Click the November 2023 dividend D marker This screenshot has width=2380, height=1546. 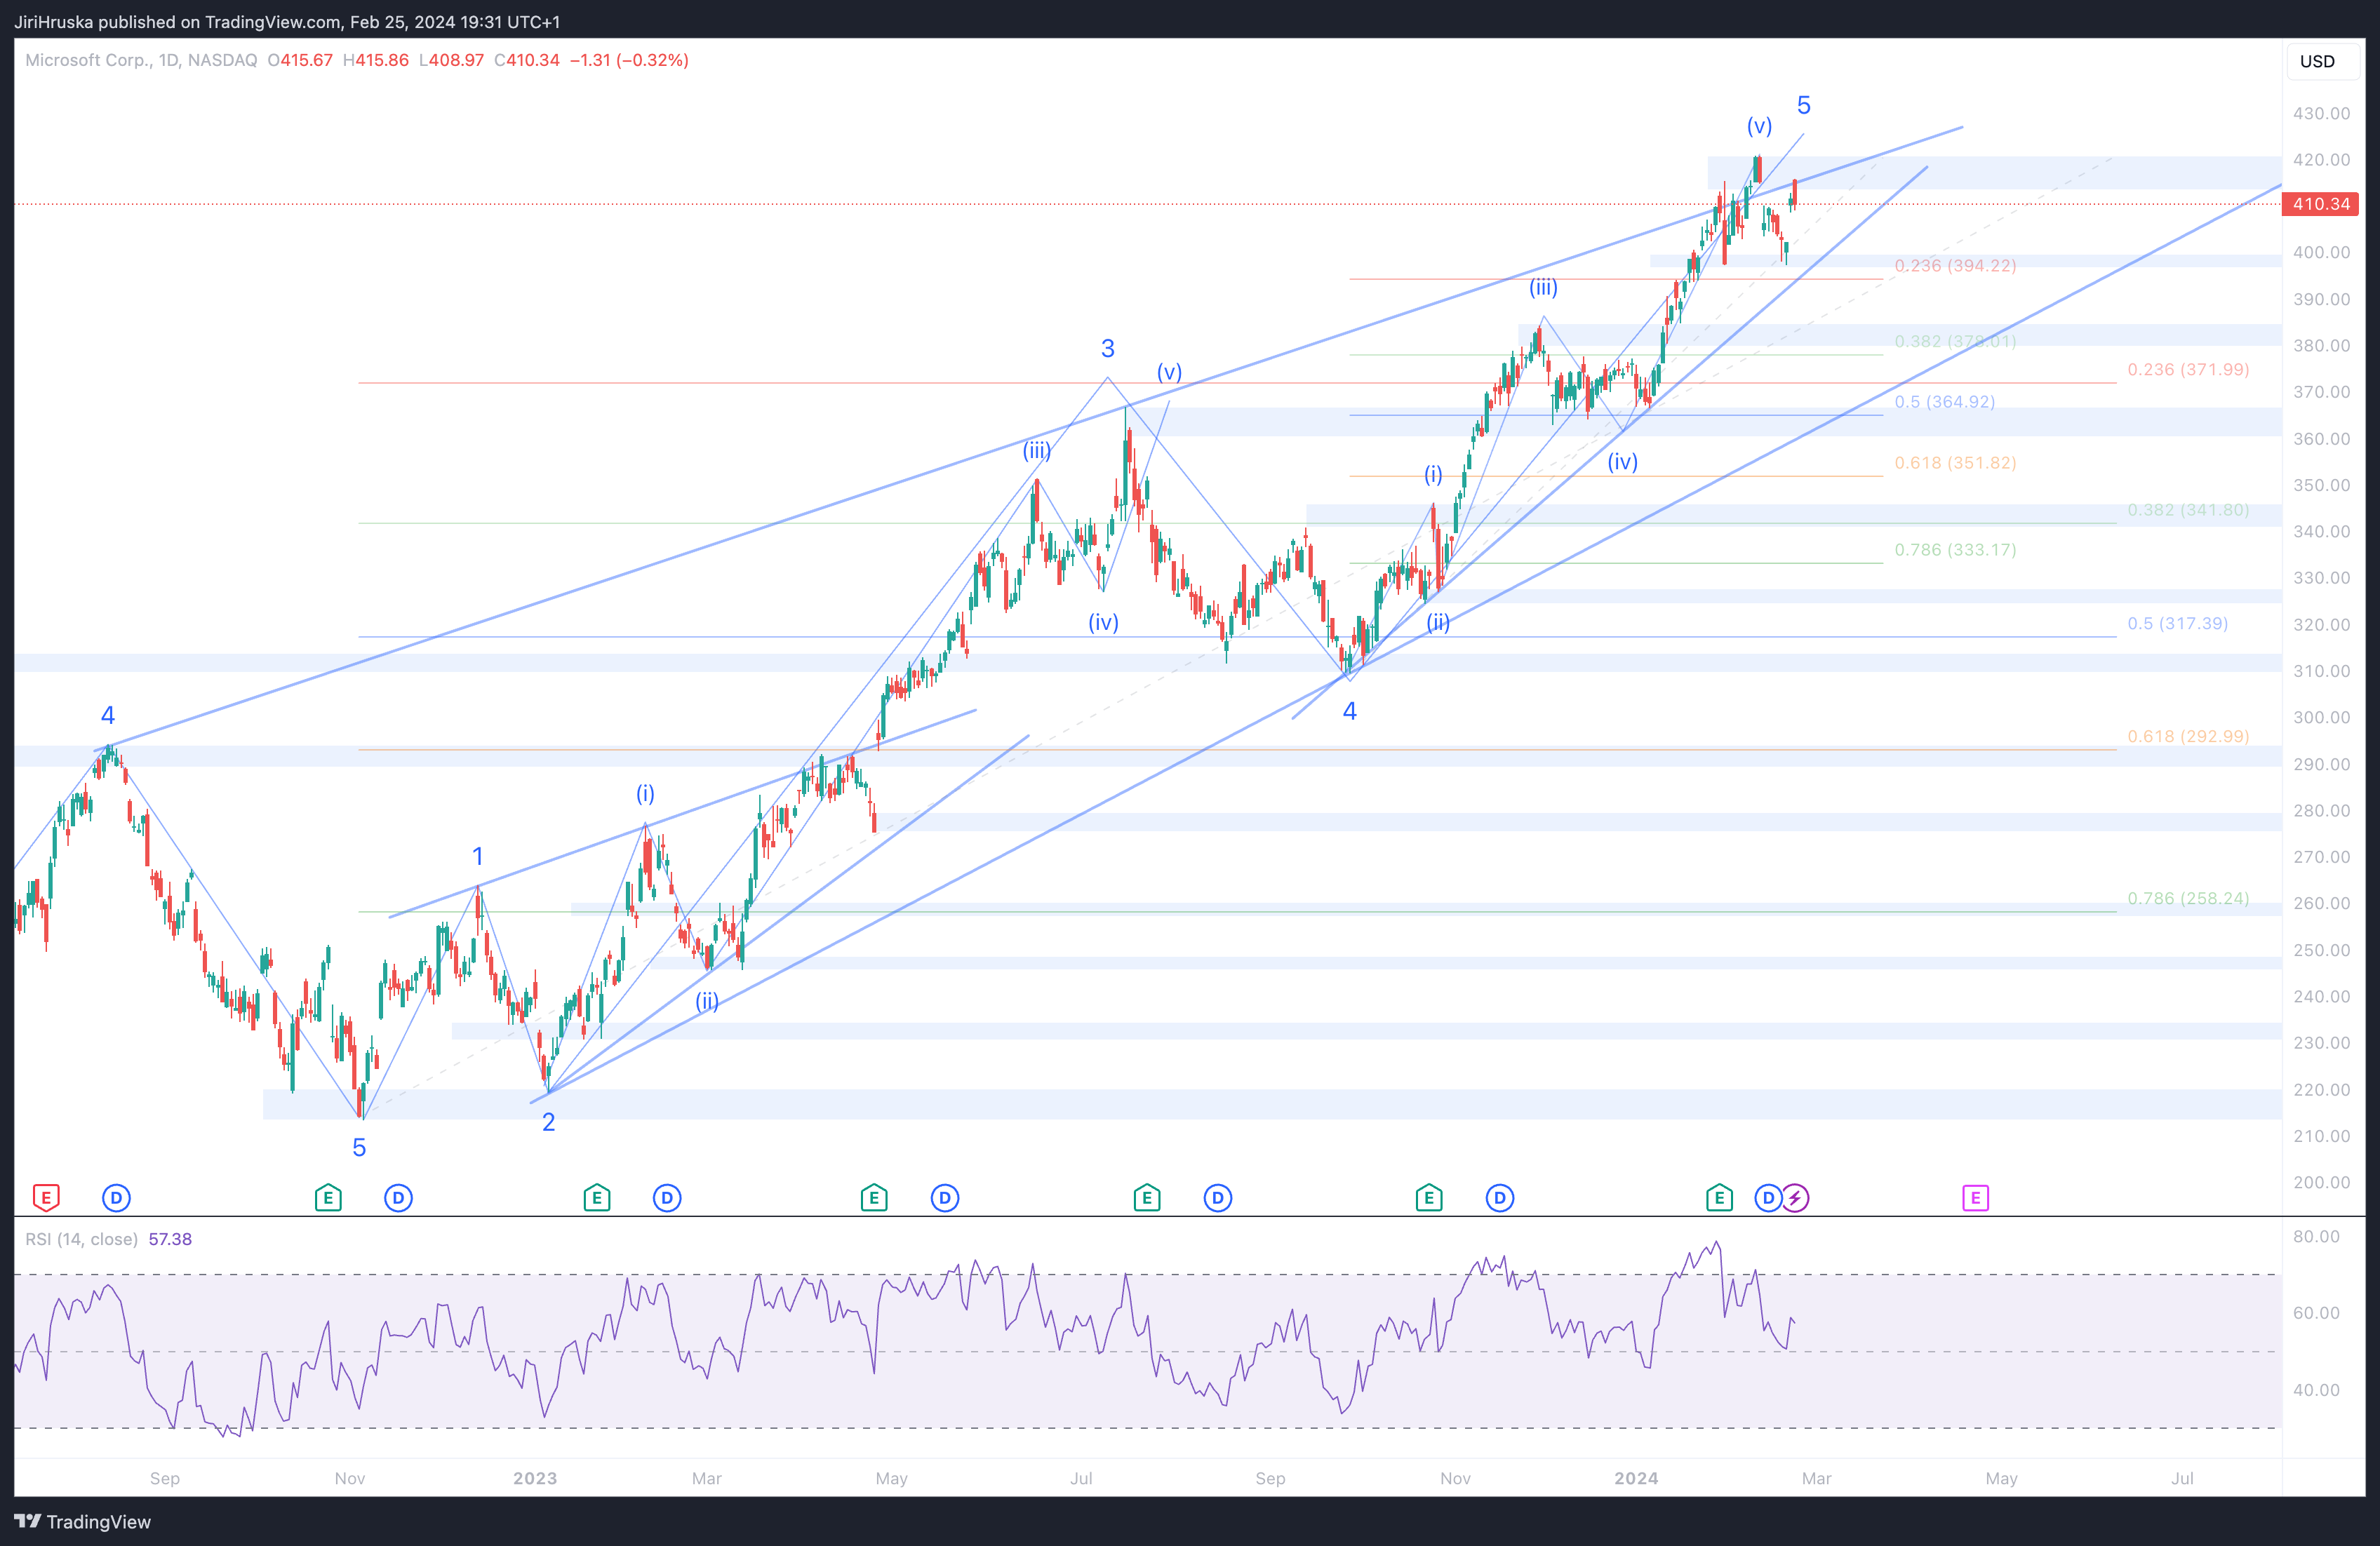point(1500,1197)
